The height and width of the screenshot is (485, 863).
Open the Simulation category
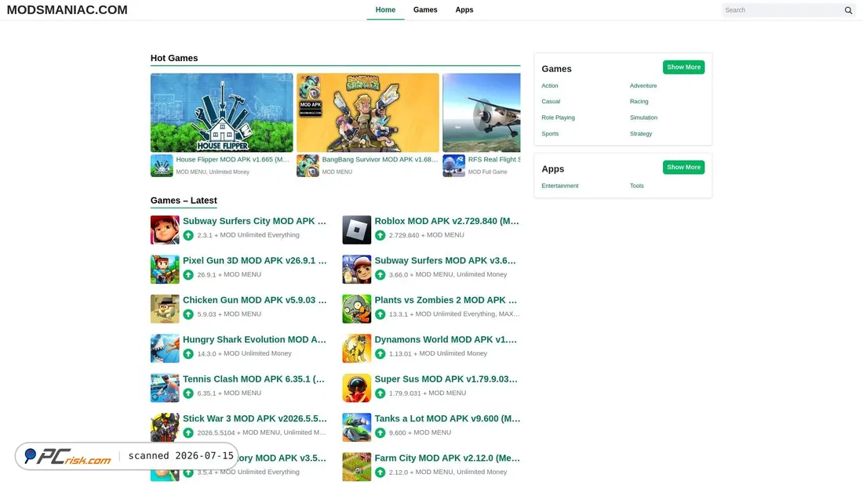click(643, 118)
